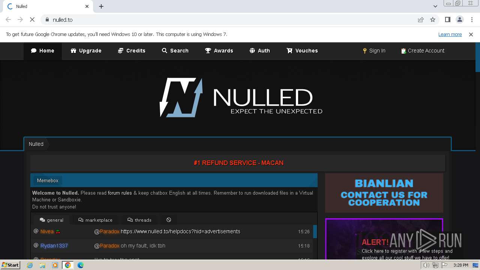Open the Search menu item
This screenshot has width=480, height=270.
[175, 51]
